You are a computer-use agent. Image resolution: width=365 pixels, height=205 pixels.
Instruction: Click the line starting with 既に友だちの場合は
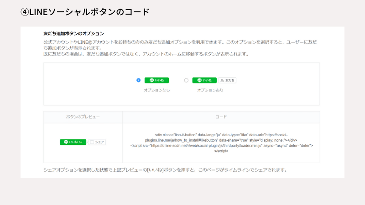pos(146,54)
